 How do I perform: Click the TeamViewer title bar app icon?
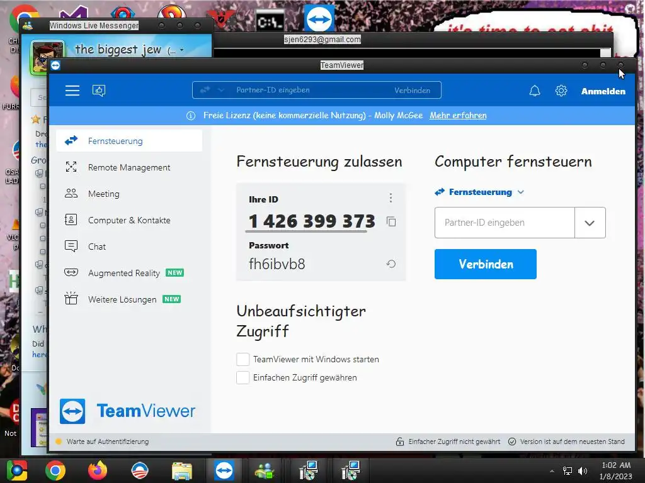click(55, 65)
